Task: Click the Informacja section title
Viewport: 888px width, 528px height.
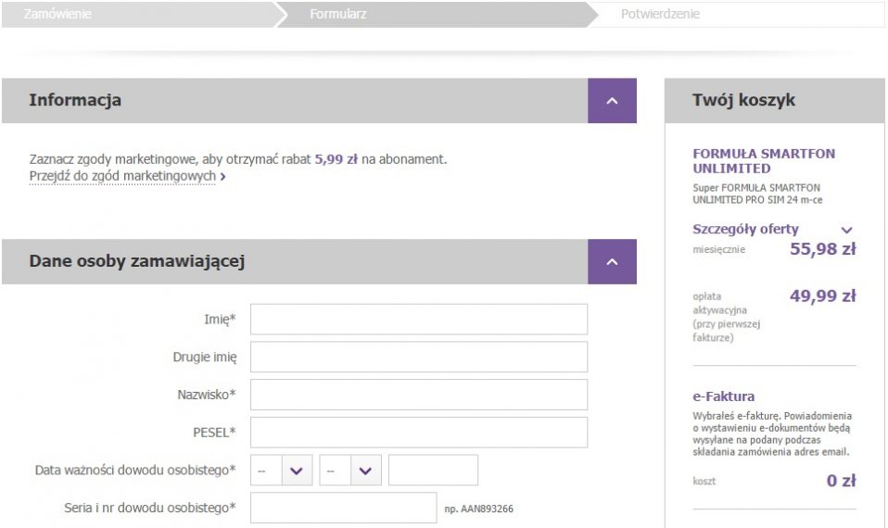Action: pos(75,101)
